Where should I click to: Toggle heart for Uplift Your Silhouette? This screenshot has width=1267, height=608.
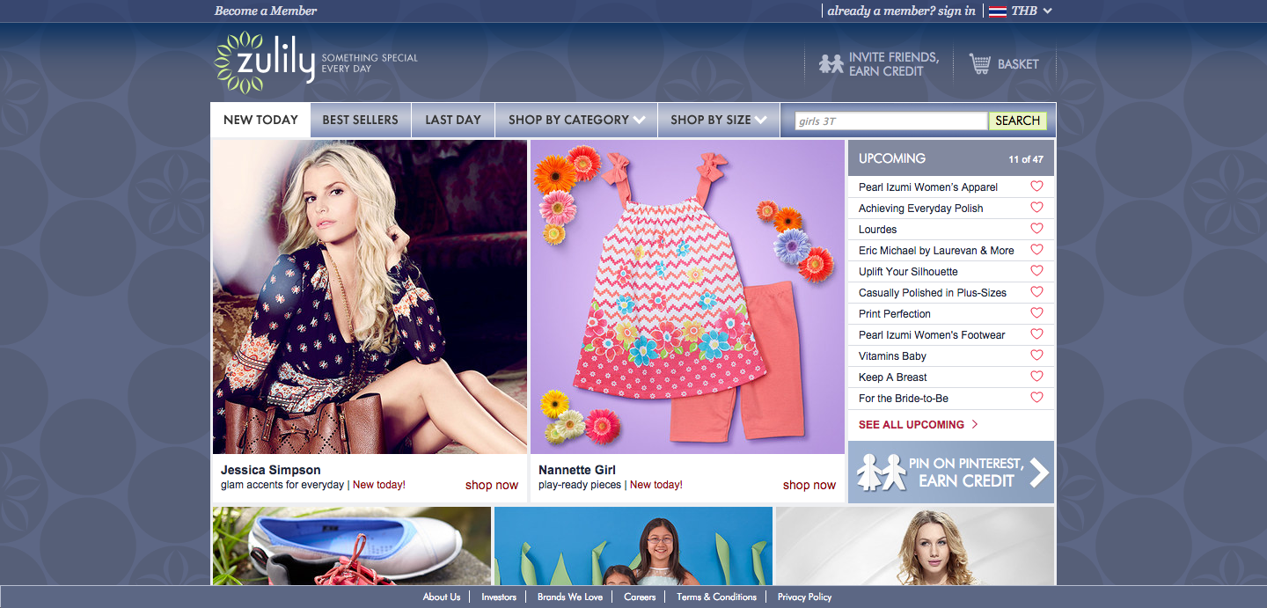point(1036,271)
